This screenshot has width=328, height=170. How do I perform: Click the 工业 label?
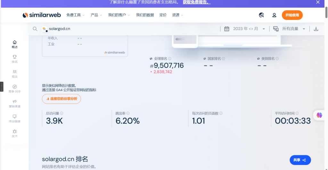coord(51,44)
